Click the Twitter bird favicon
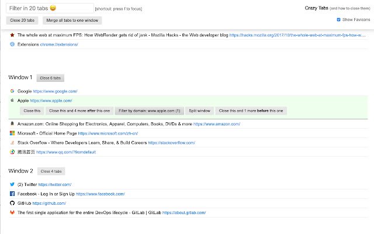Image resolution: width=374 pixels, height=234 pixels. 12,184
